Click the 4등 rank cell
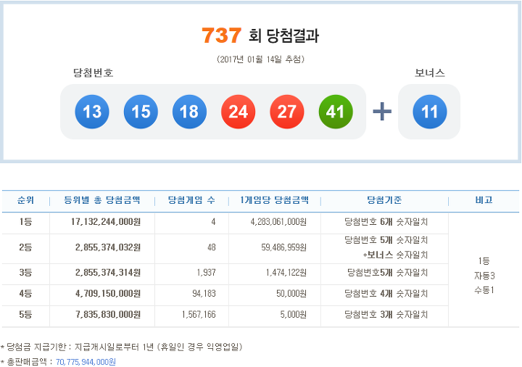Screen dimensions: 522x367 tap(25, 294)
